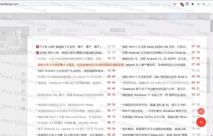
Task: Click red icon beside [补券] 国庆大促 headline
Action: tap(37, 53)
